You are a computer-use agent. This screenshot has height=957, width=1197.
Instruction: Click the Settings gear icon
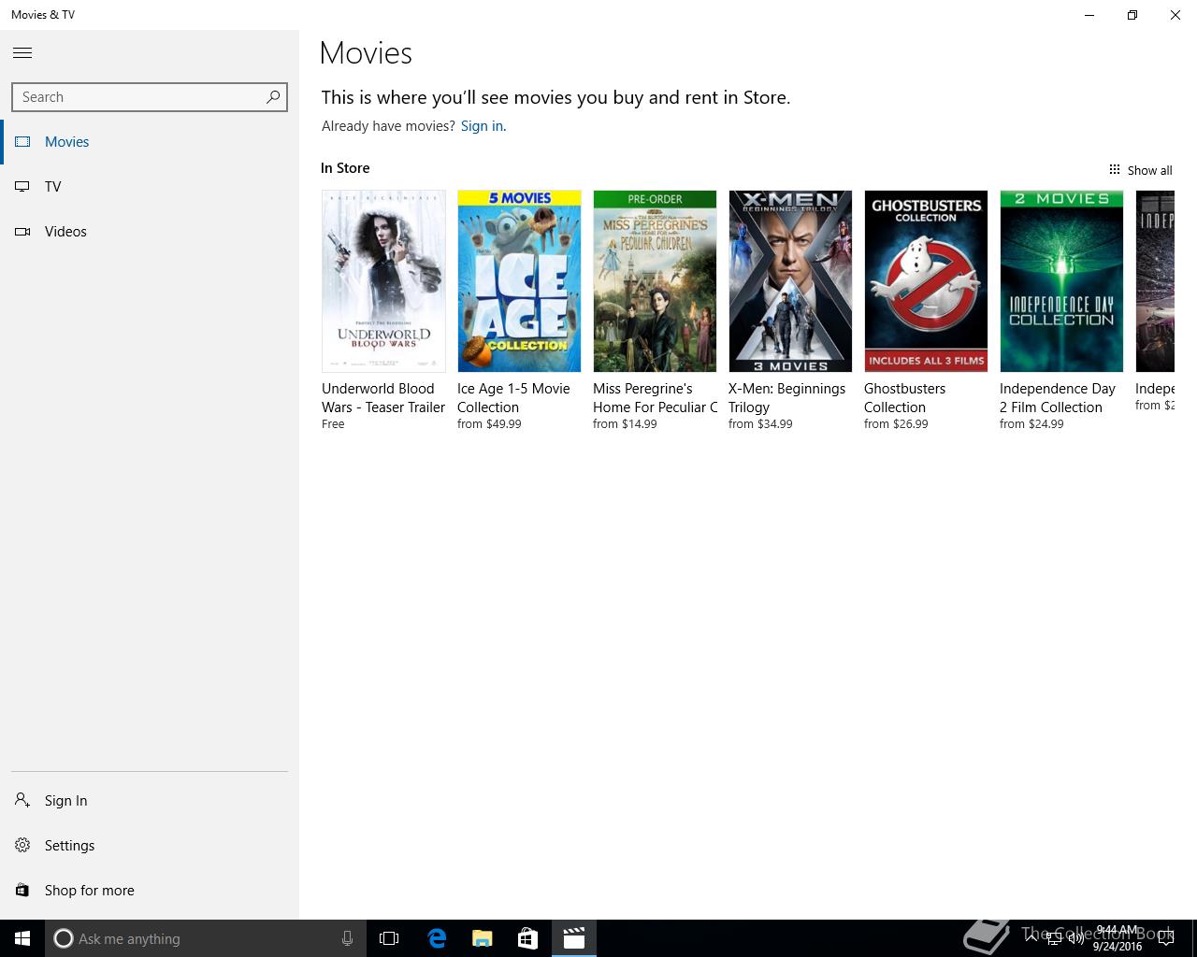(22, 845)
